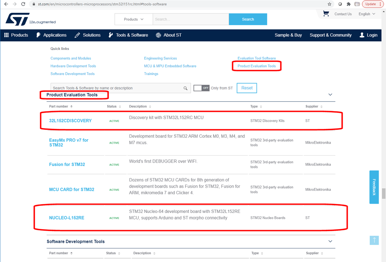Image resolution: width=386 pixels, height=262 pixels.
Task: Open Contact Us link
Action: click(343, 14)
